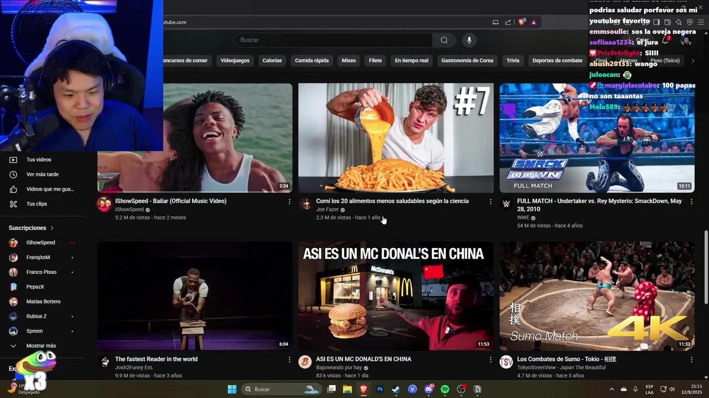Image resolution: width=709 pixels, height=398 pixels.
Task: Open File Explorer from the taskbar
Action: click(347, 389)
